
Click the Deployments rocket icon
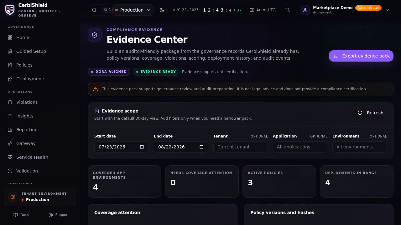tap(10, 79)
